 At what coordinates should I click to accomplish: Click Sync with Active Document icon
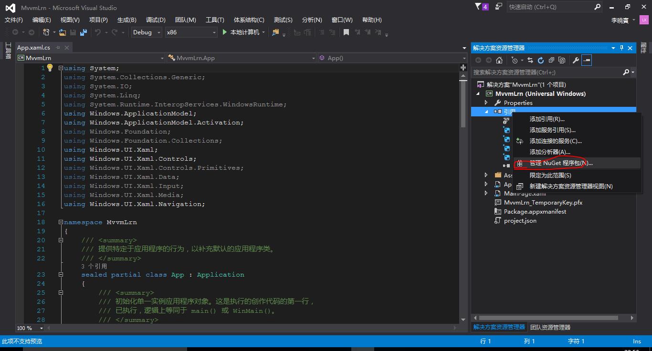pyautogui.click(x=530, y=60)
